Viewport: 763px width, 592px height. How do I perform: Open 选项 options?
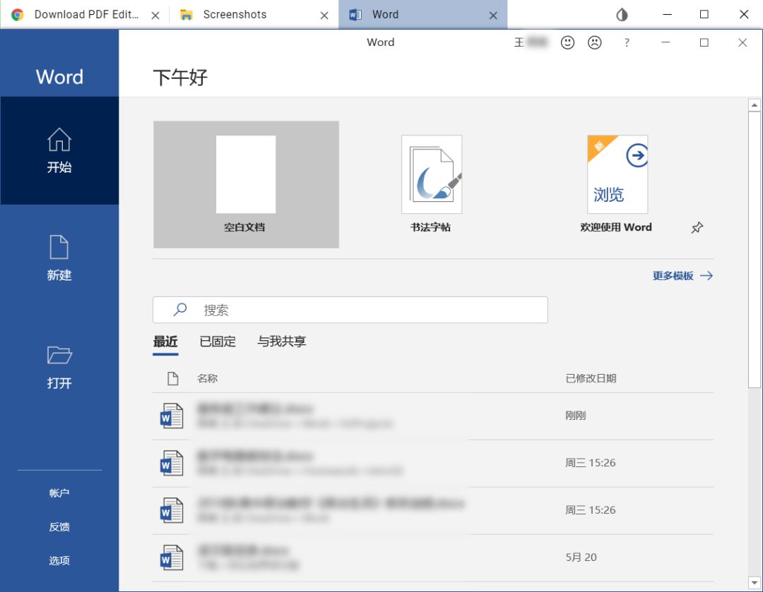[59, 561]
